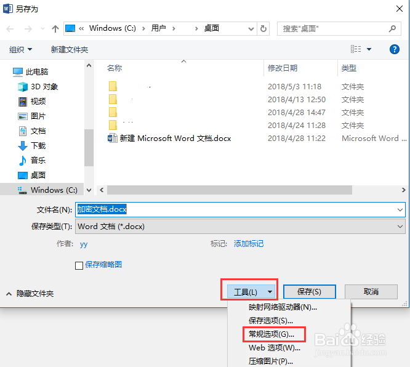Expand the address bar history dropdown
The height and width of the screenshot is (367, 410).
point(251,29)
